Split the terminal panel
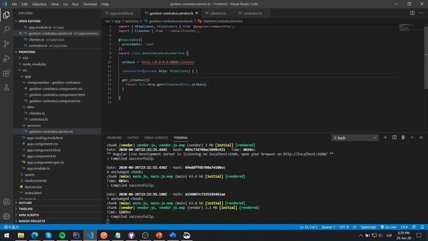The image size is (428, 241). click(x=395, y=137)
